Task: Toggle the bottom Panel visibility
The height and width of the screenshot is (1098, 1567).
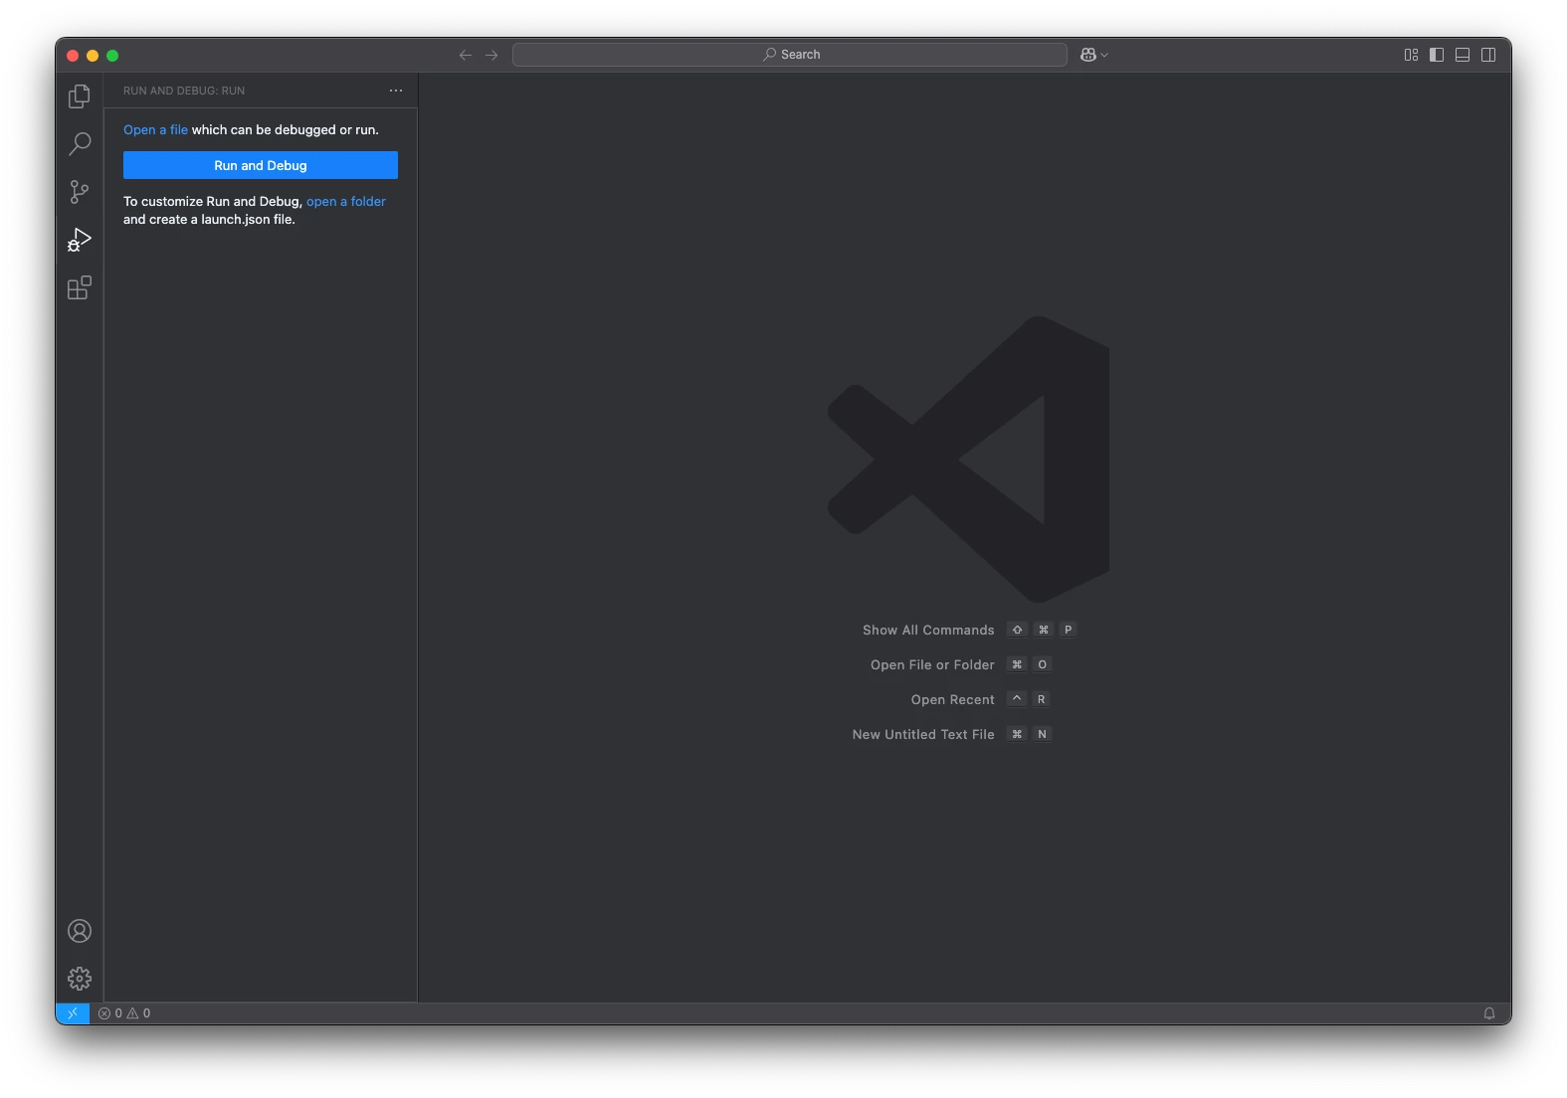Action: click(x=1463, y=55)
